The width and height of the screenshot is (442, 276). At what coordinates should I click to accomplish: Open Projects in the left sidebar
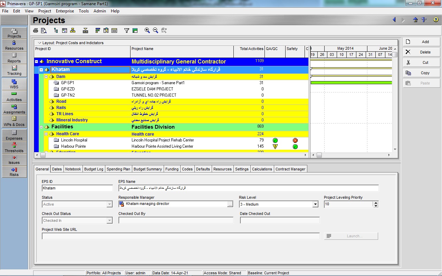coord(14,33)
